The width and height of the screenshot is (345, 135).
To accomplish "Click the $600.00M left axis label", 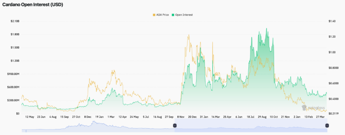I will point(13,87).
